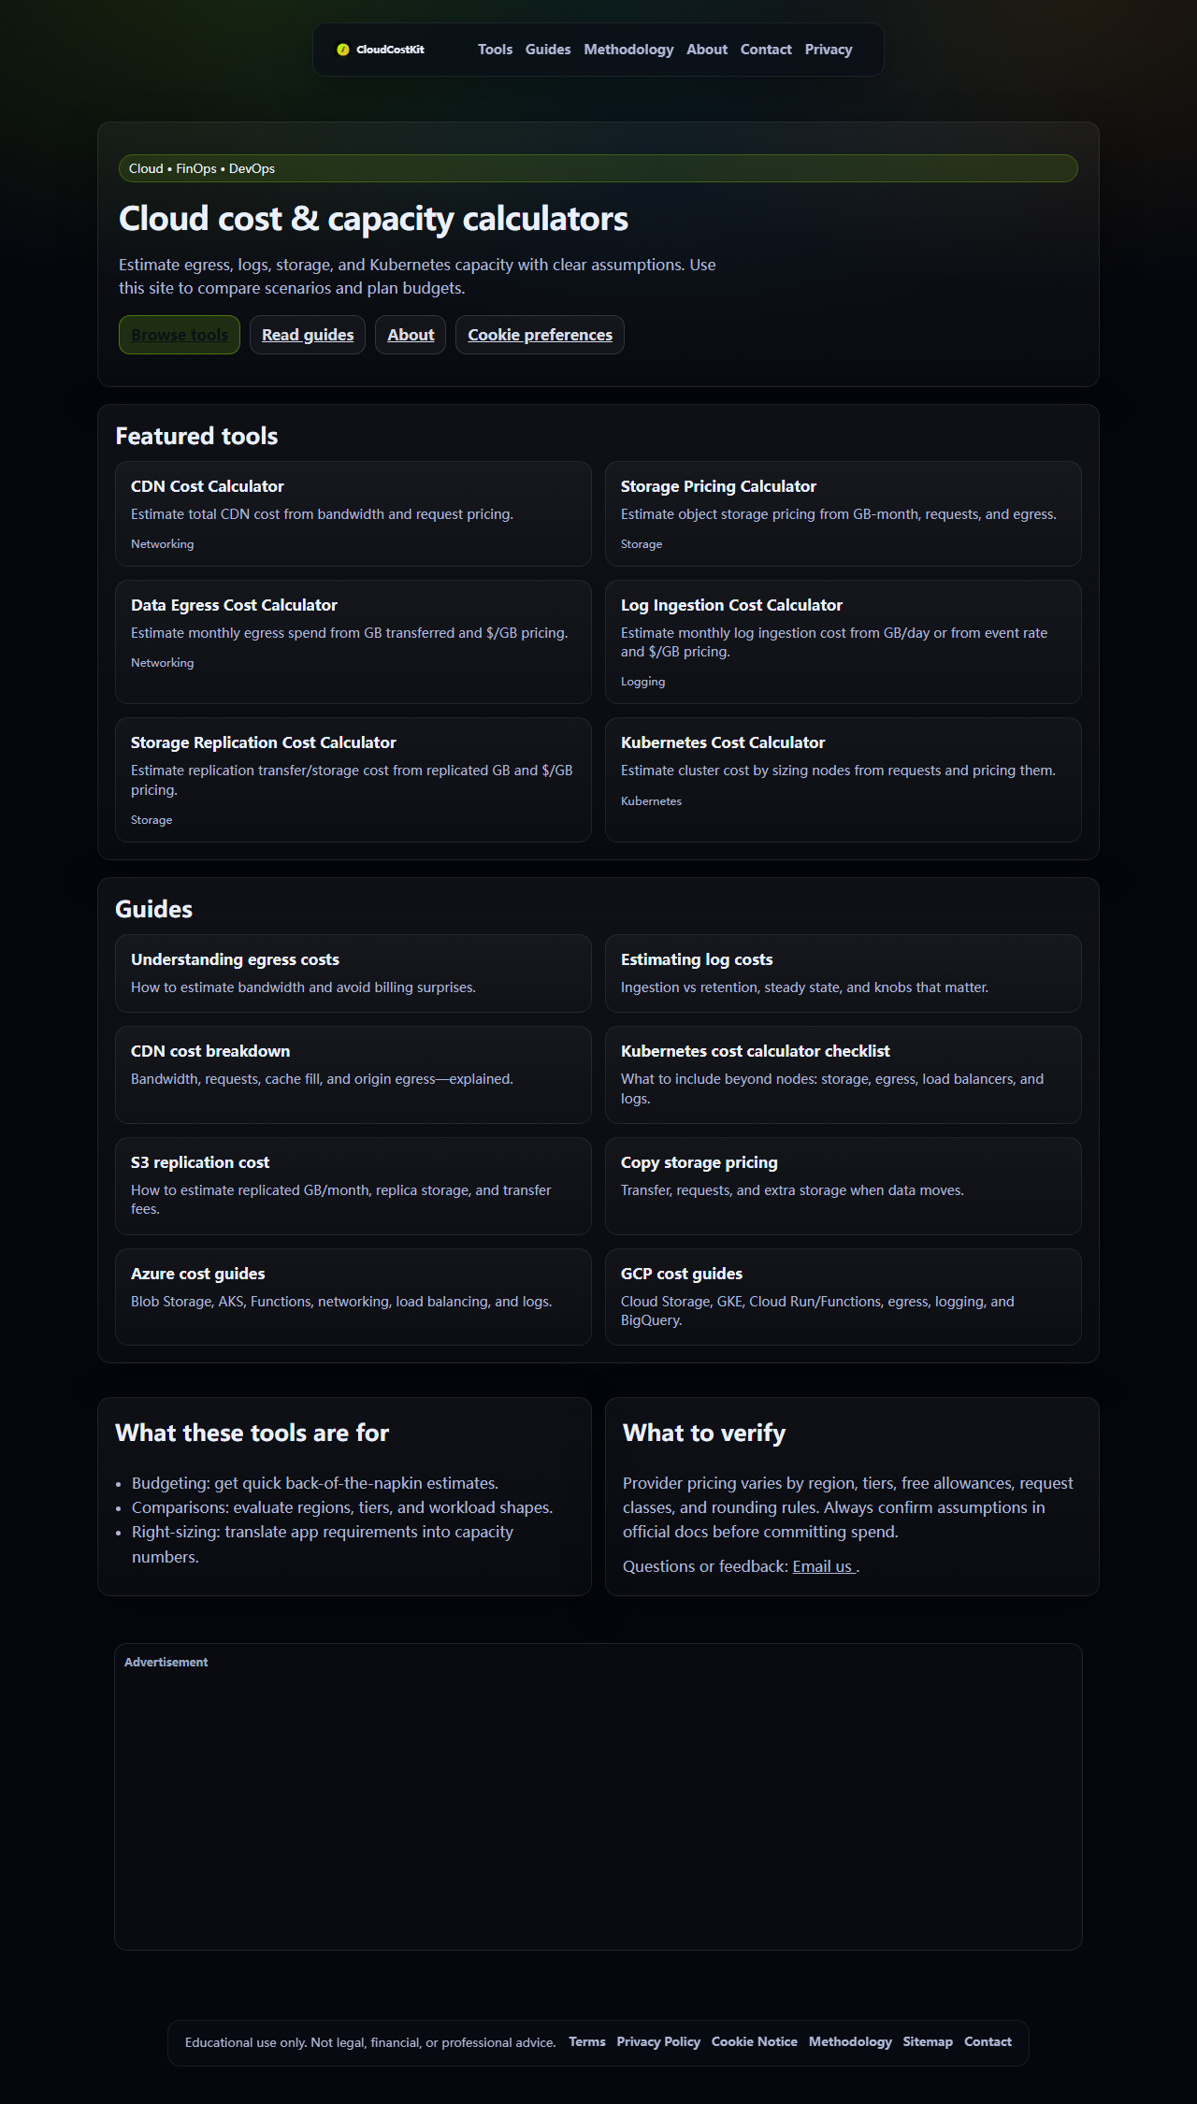Open the Tools menu item
This screenshot has height=2104, width=1197.
tap(495, 50)
